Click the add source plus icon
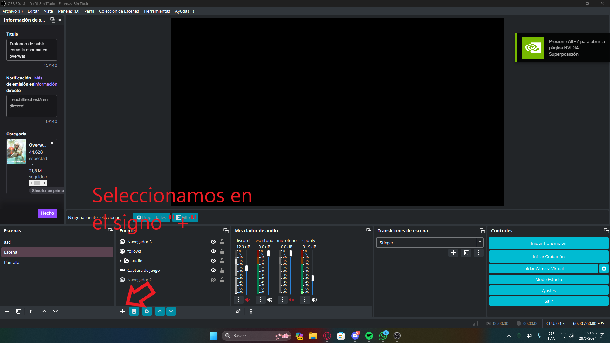Image resolution: width=610 pixels, height=343 pixels. click(122, 311)
